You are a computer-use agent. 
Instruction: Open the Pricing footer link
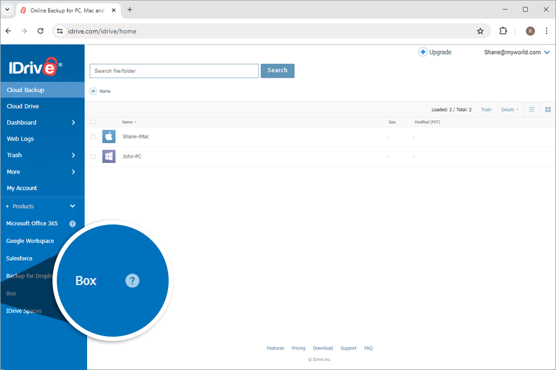point(298,348)
